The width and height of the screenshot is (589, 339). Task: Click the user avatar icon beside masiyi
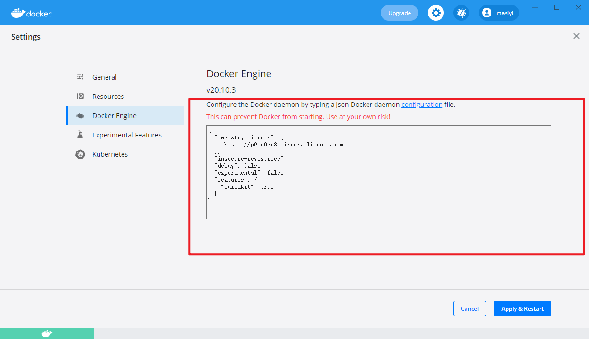pyautogui.click(x=487, y=13)
